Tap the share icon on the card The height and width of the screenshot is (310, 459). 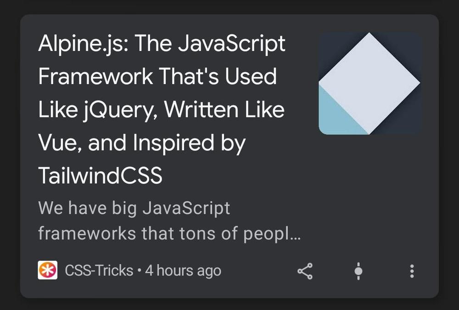pyautogui.click(x=305, y=271)
